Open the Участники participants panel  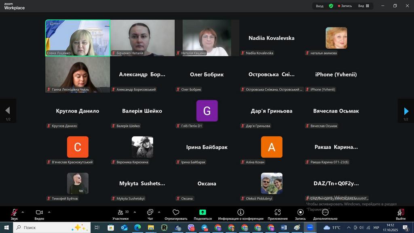click(x=120, y=213)
